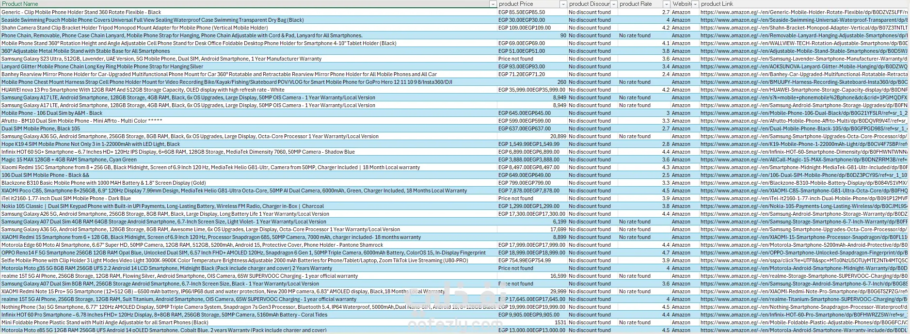Open the Product Name column filter dropdown

493,4
